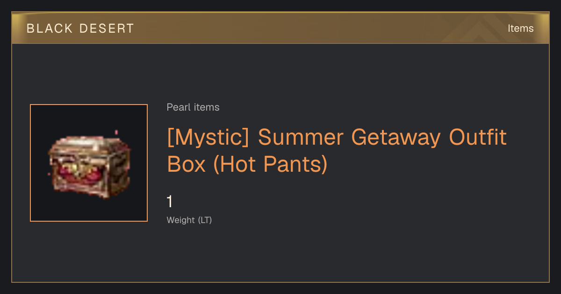The image size is (561, 294).
Task: Click the small pink sparkle above the chest
Action: (116, 133)
